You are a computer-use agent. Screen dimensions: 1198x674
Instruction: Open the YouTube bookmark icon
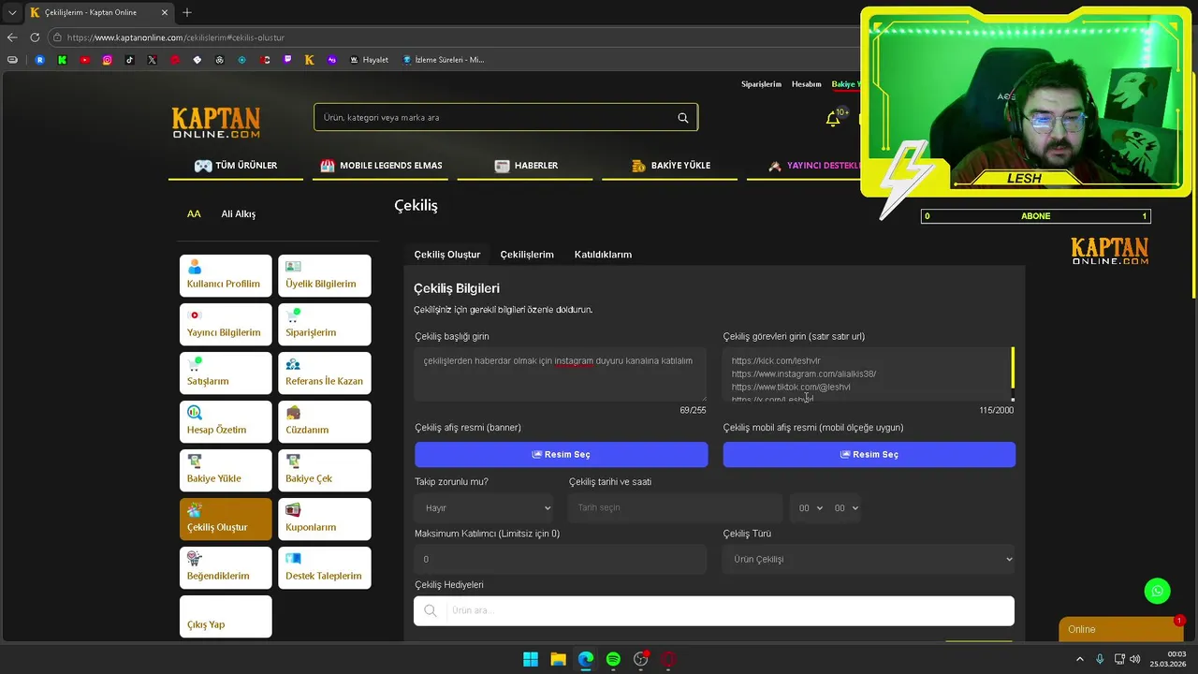click(x=85, y=60)
